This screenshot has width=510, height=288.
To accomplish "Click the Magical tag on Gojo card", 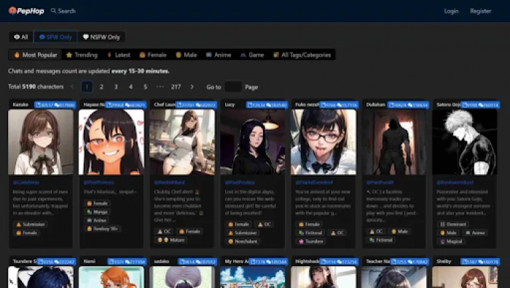I will click(451, 241).
